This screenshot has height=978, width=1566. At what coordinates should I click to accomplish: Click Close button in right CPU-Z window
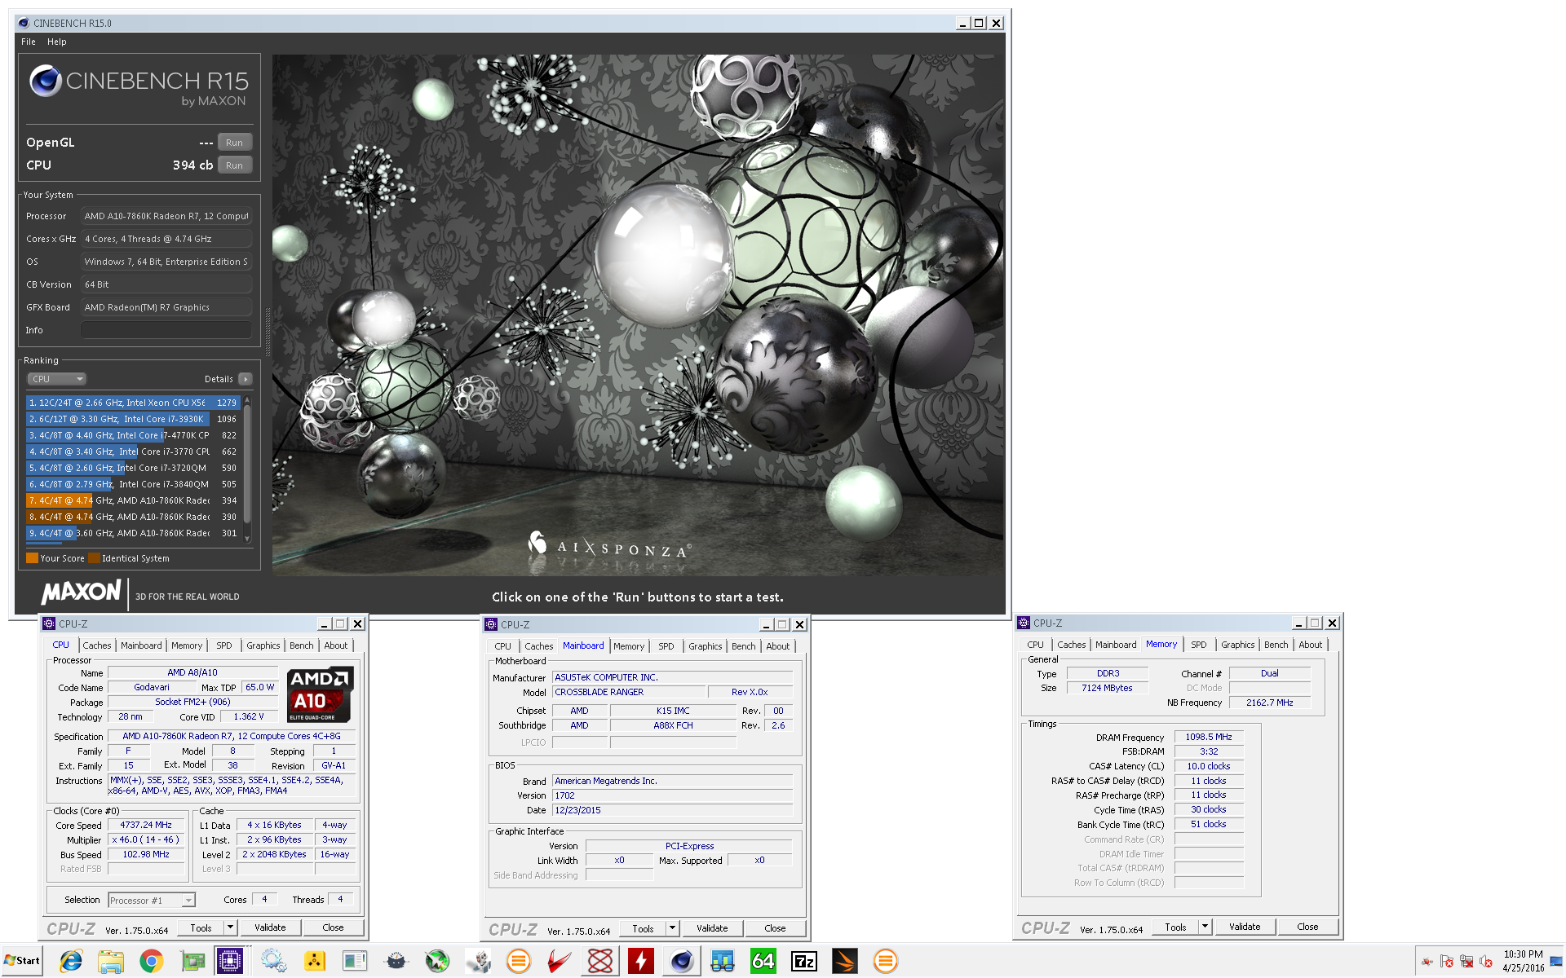click(x=1307, y=927)
